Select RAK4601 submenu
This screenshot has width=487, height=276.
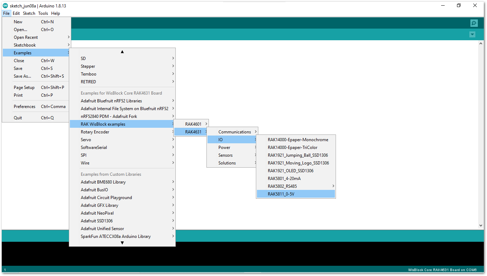pos(191,124)
